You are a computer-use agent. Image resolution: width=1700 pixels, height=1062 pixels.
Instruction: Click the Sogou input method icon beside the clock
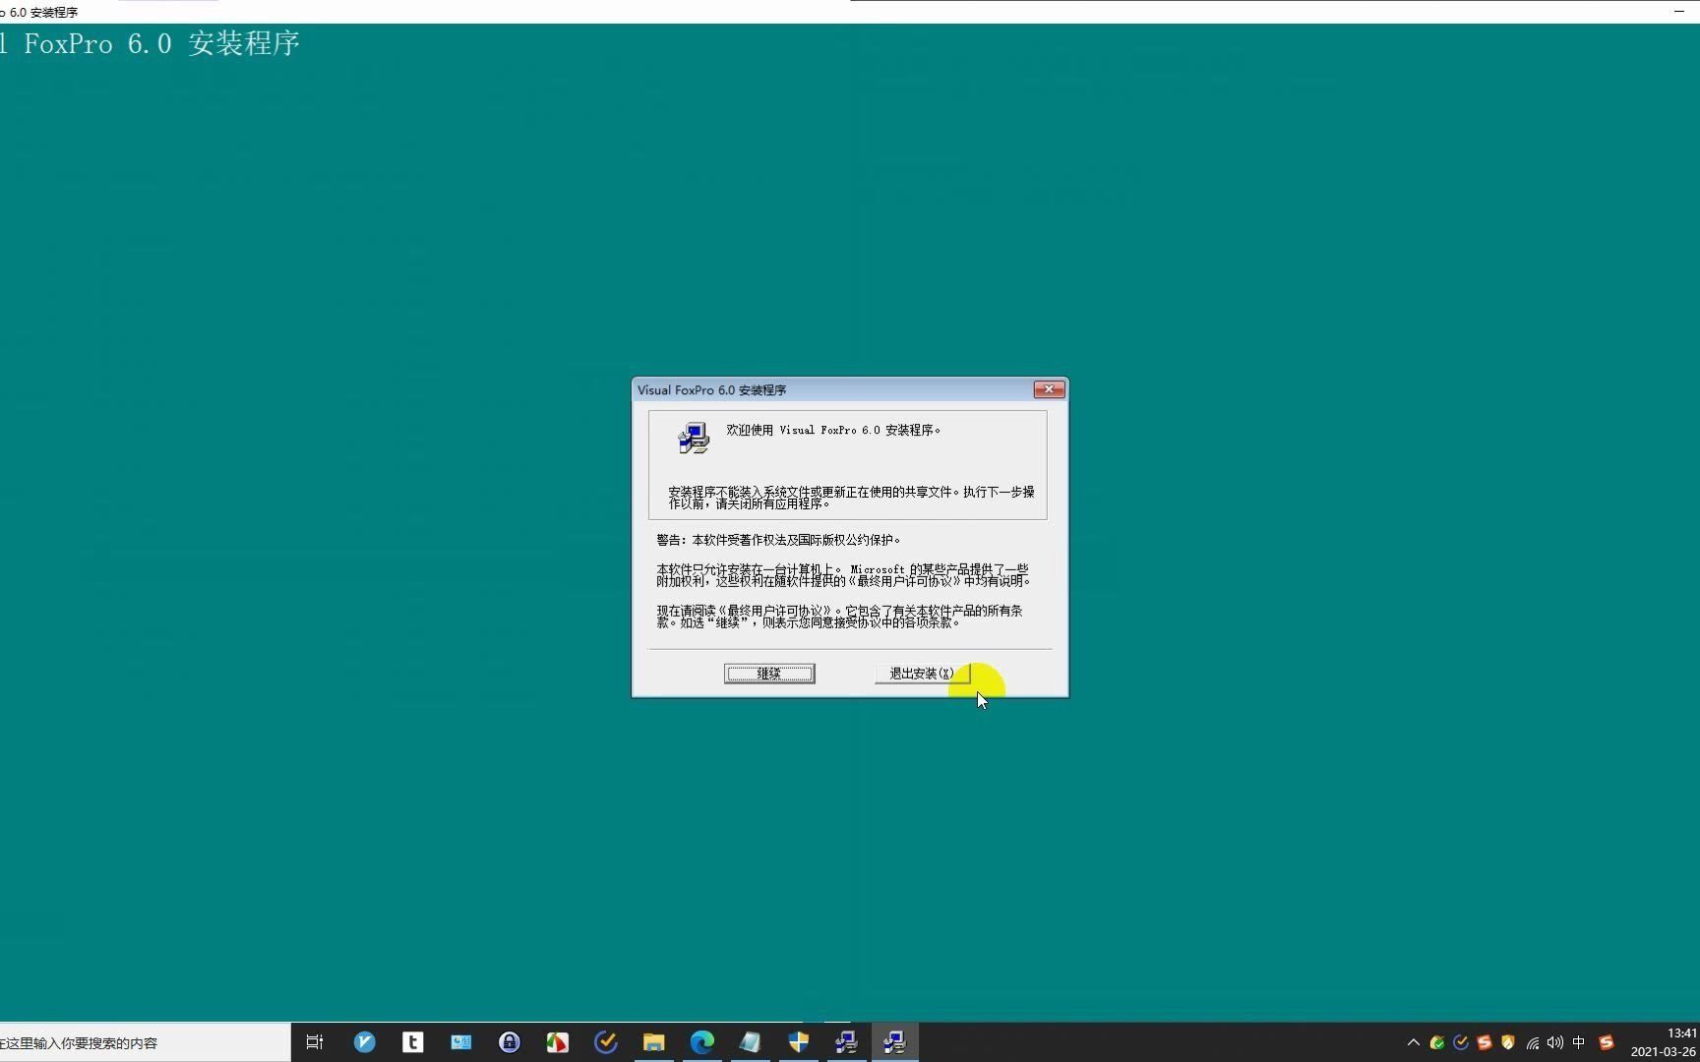click(x=1607, y=1042)
